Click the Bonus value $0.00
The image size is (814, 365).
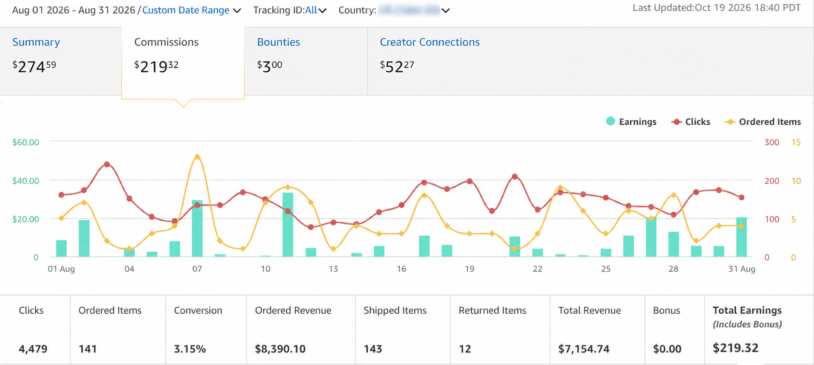tap(667, 349)
